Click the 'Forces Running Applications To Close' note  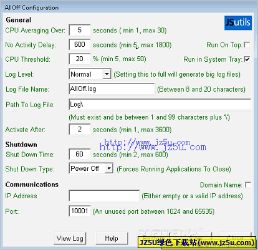click(x=174, y=169)
